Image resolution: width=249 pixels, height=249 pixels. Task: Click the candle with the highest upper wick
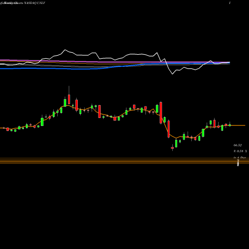pos(69,95)
